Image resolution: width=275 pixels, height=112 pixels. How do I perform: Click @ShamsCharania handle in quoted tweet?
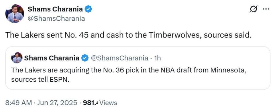coord(119,58)
